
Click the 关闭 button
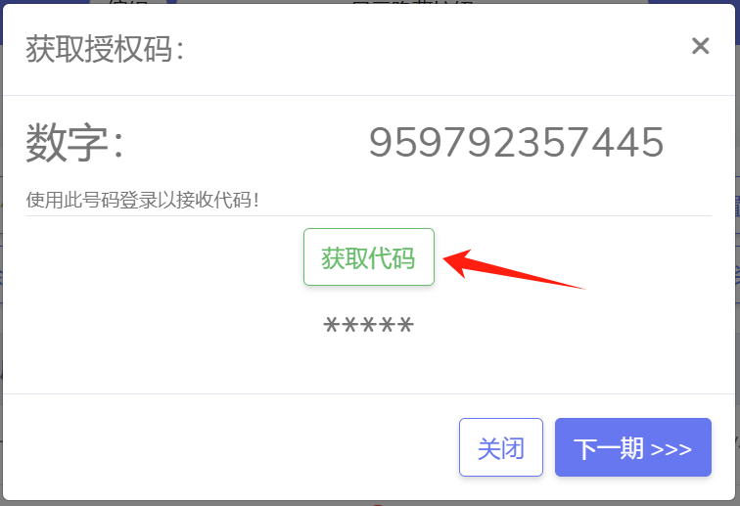[501, 447]
